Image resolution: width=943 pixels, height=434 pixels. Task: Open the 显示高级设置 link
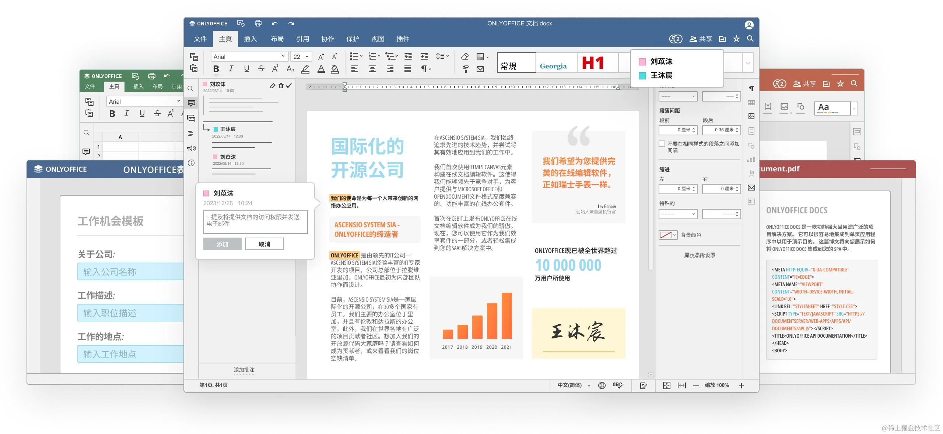click(700, 255)
